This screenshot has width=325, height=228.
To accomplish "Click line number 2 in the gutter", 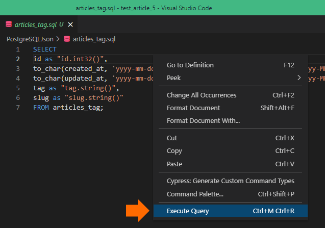I will (x=18, y=59).
